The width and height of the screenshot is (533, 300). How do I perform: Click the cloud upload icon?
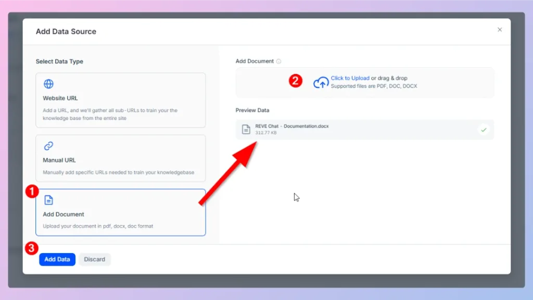coord(321,82)
